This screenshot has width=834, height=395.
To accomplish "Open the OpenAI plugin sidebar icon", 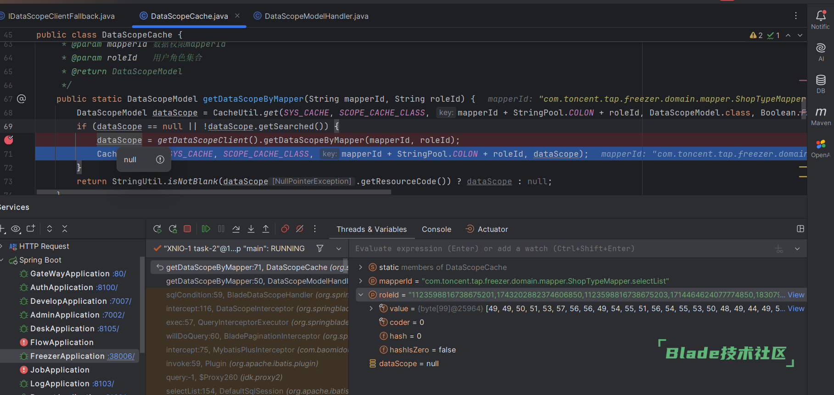I will (x=821, y=148).
